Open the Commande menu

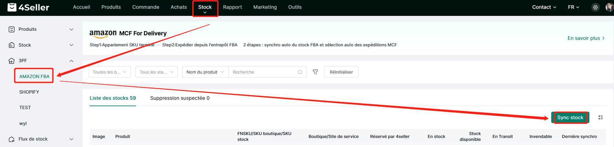(x=146, y=7)
